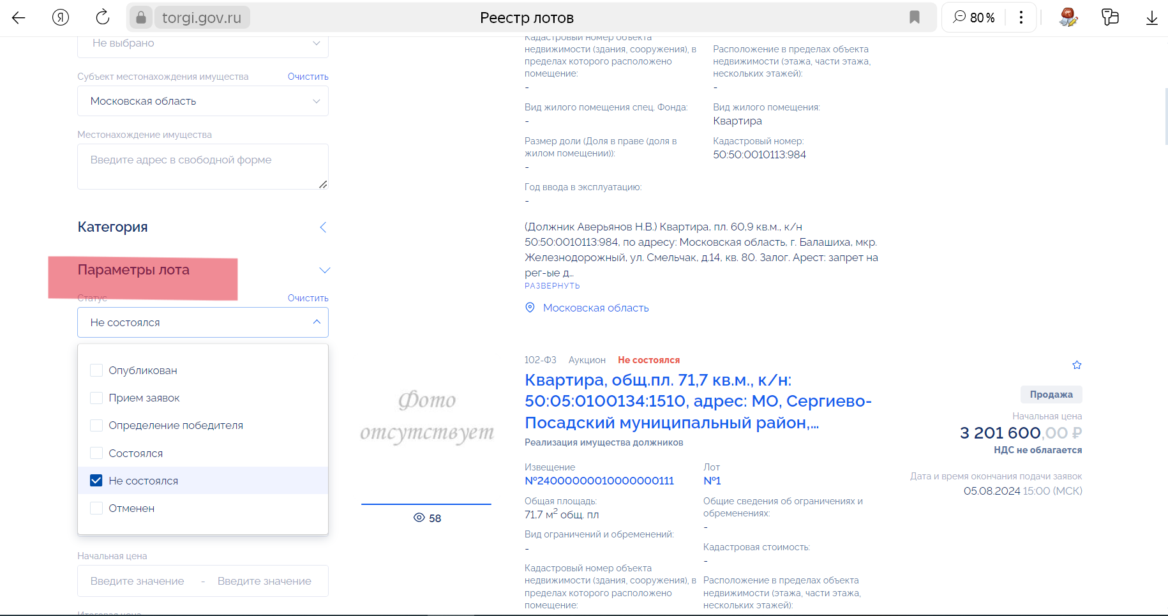Click the Аукцион label

[x=587, y=360]
